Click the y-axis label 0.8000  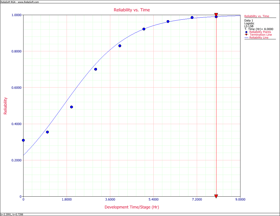tap(16, 51)
